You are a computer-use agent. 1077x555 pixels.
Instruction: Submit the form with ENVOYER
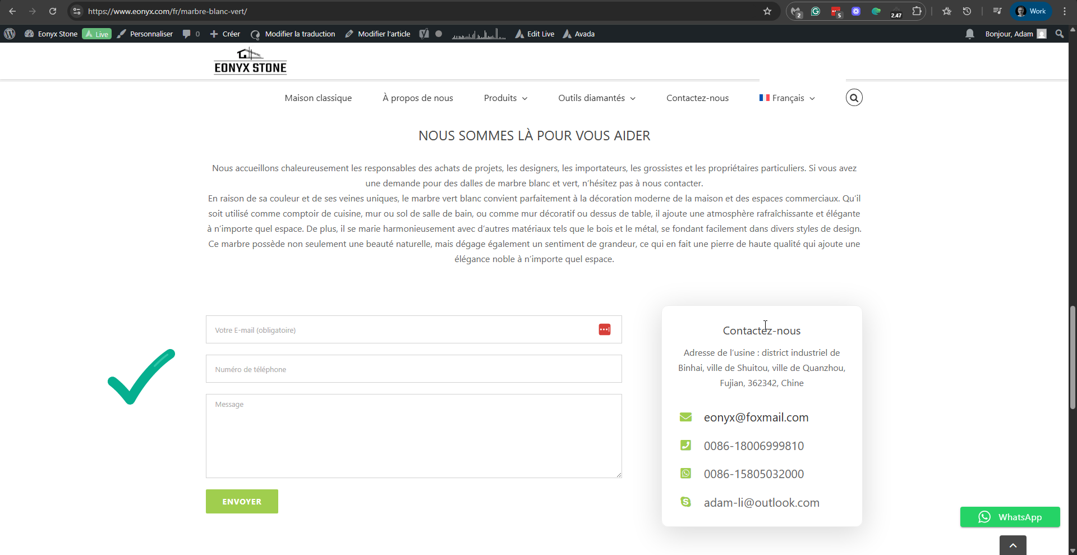(x=242, y=501)
